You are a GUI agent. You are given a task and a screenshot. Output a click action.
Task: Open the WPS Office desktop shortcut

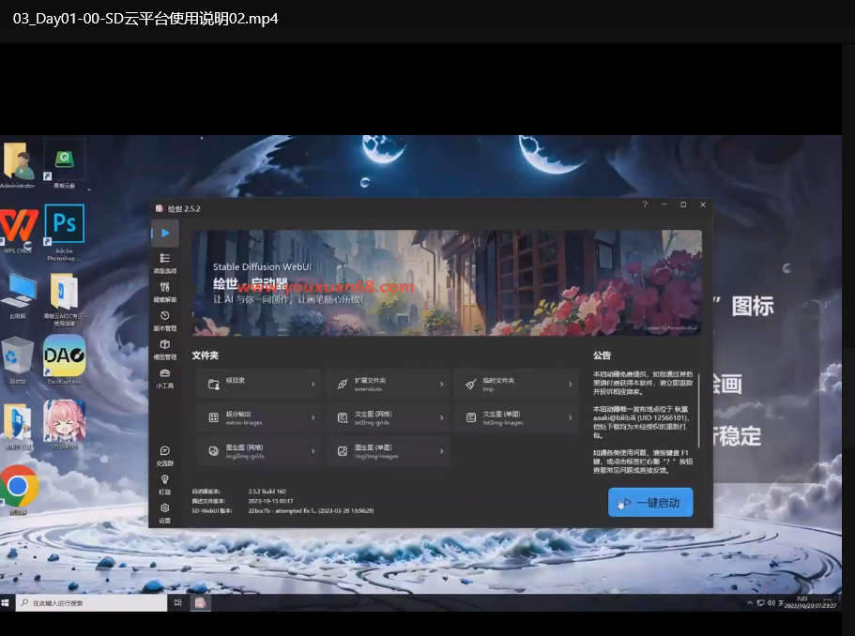(18, 230)
